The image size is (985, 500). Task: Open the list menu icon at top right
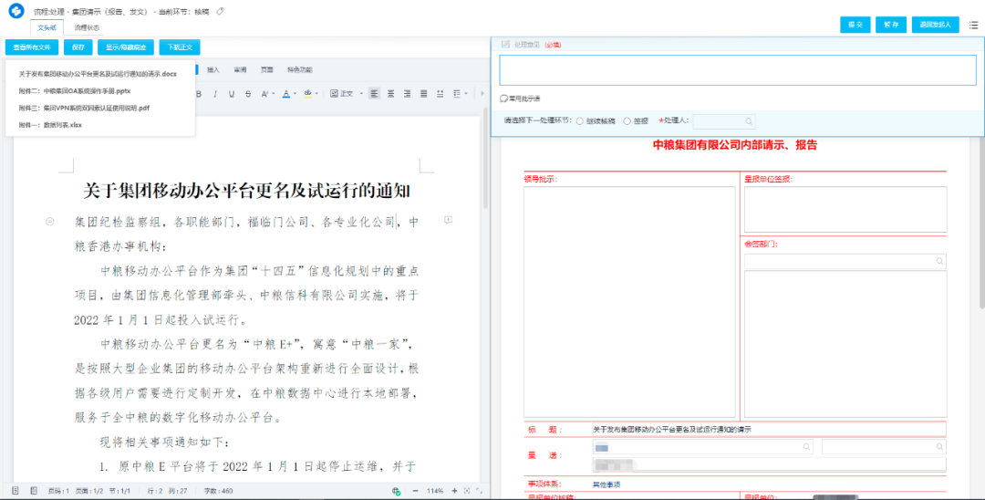click(x=973, y=26)
